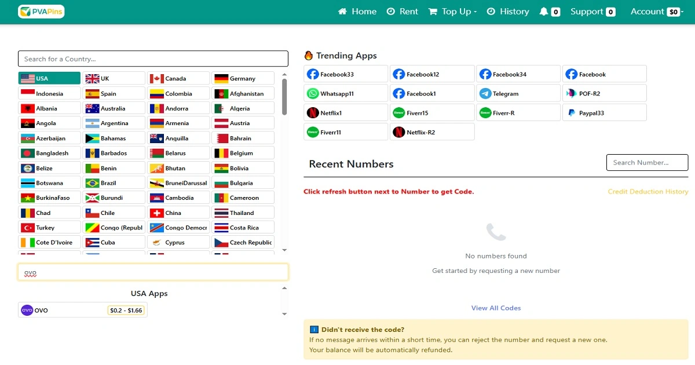Select Facebook12 trending app
Viewport: 695px width, 365px height.
pos(432,74)
